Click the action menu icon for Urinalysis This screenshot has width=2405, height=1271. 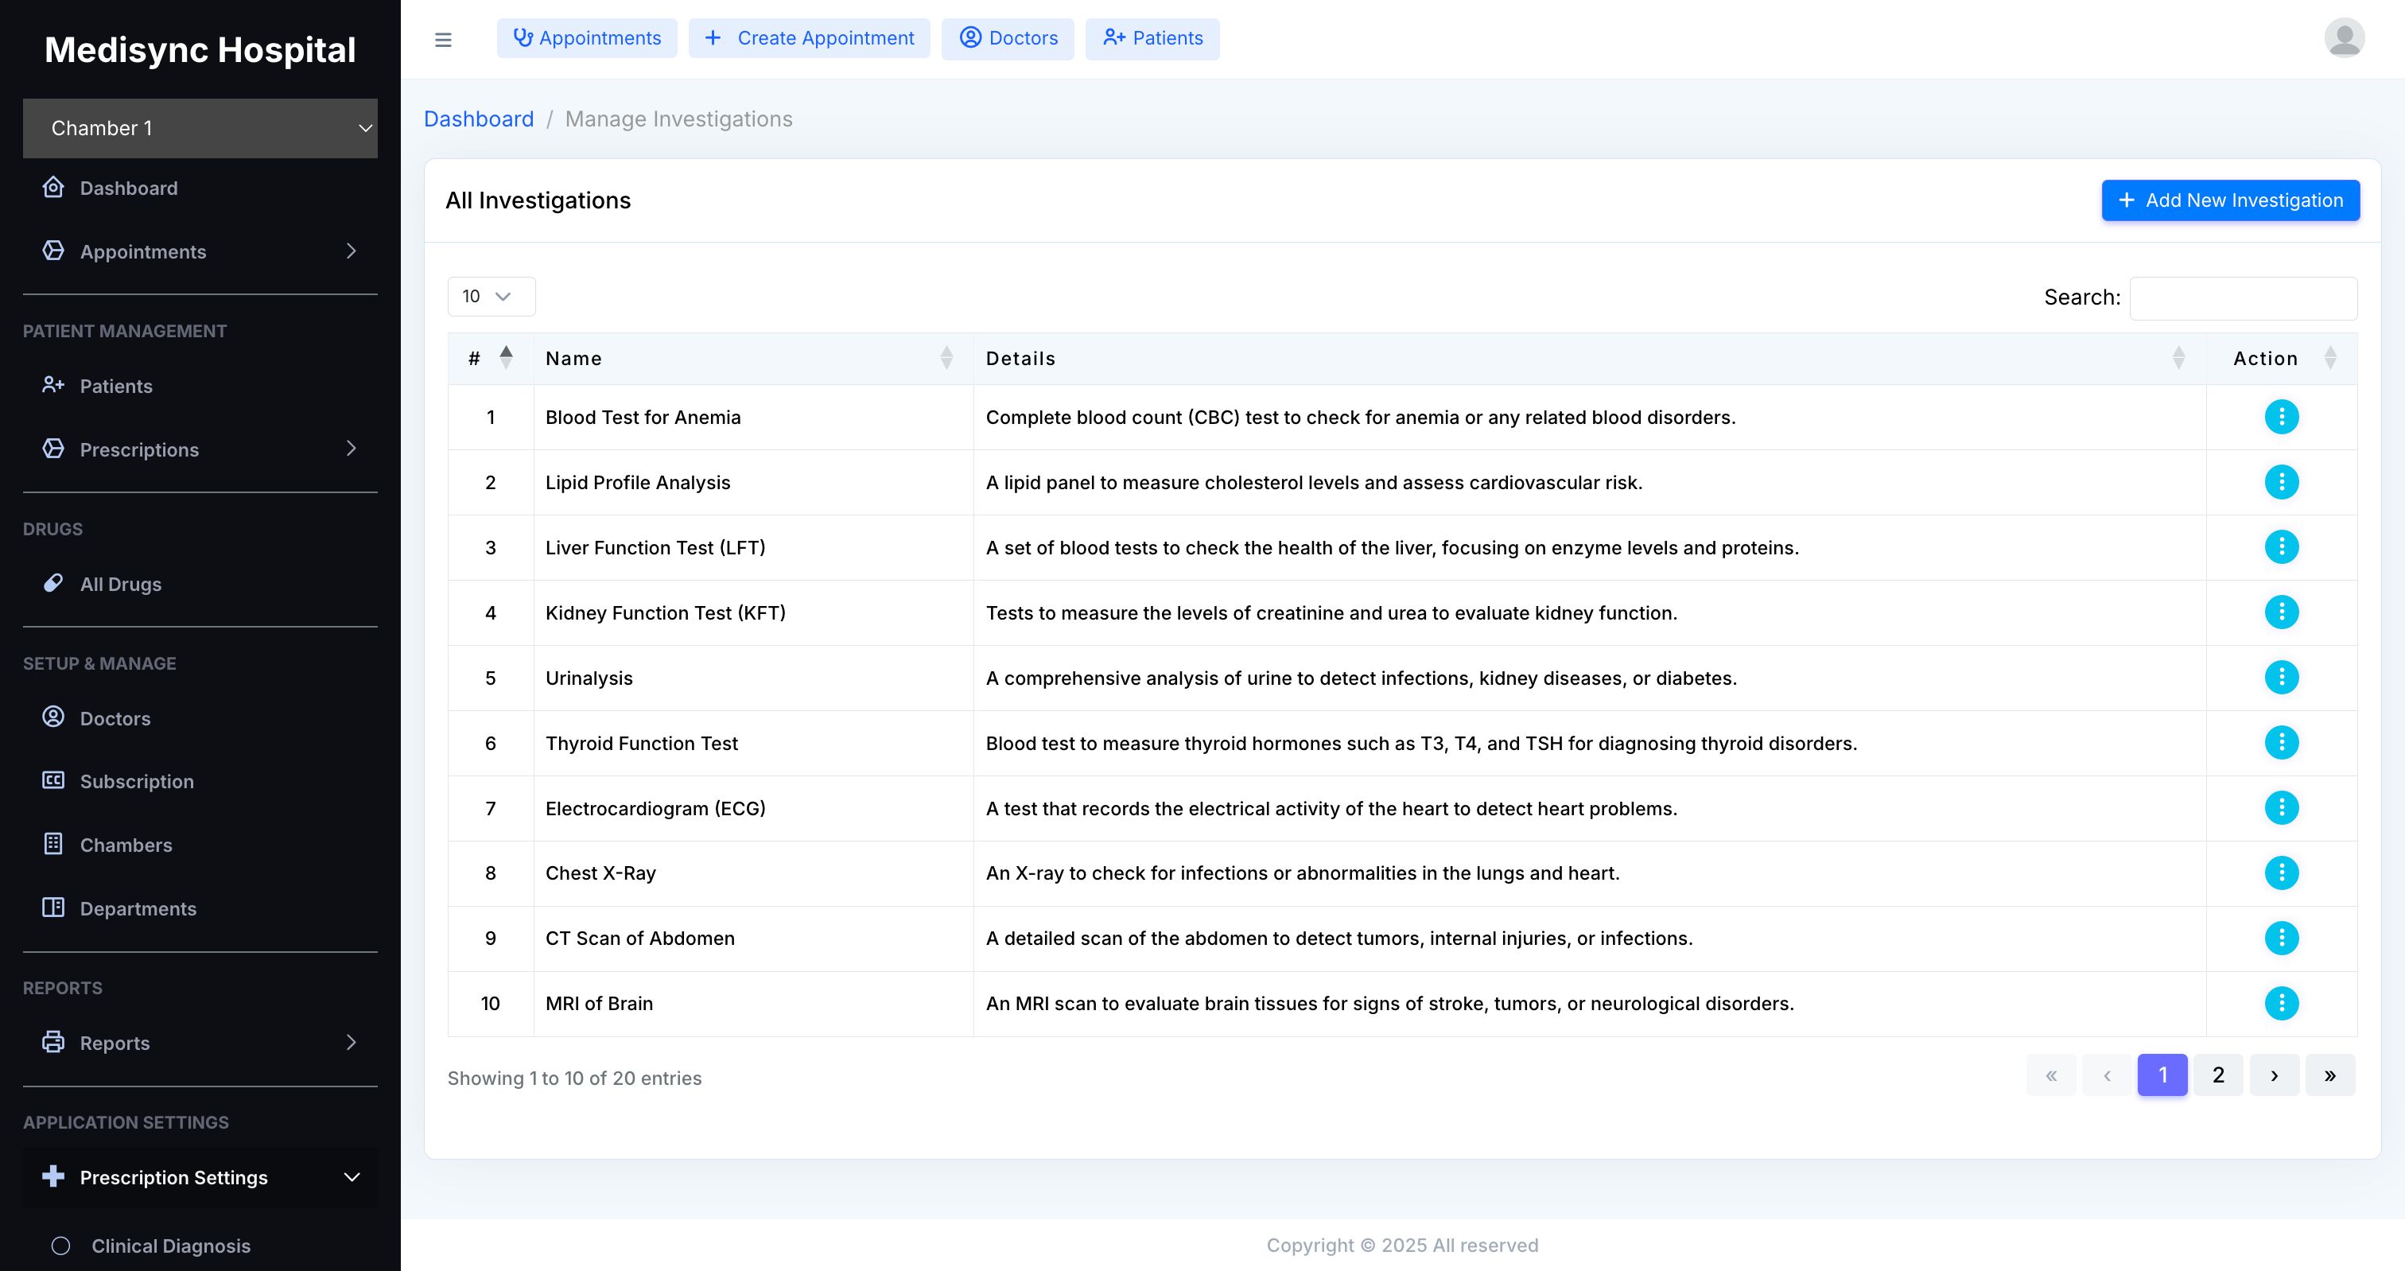[x=2281, y=678]
